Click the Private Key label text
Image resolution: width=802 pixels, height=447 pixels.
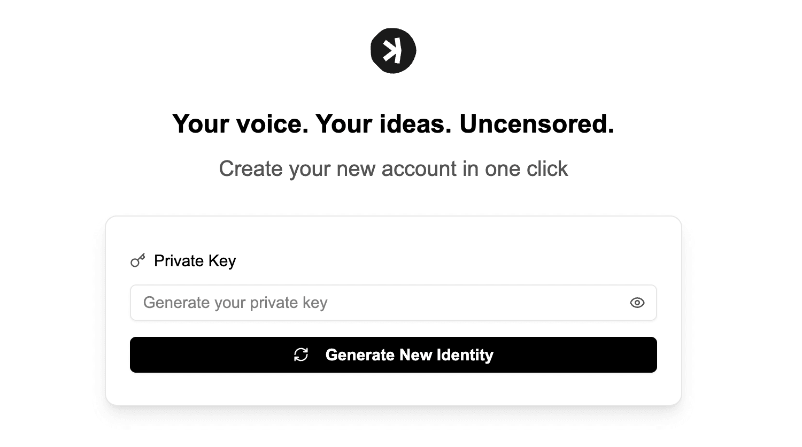(195, 261)
